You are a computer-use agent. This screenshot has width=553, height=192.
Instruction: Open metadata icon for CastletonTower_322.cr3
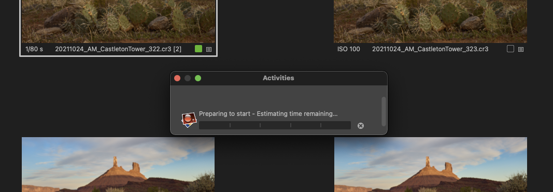[x=209, y=49]
